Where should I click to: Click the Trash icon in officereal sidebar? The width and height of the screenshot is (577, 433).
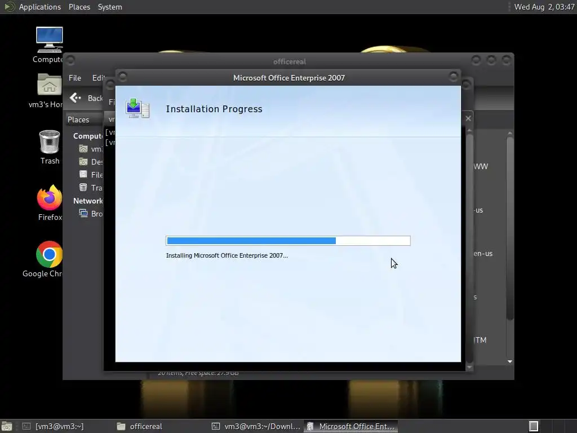click(x=83, y=187)
